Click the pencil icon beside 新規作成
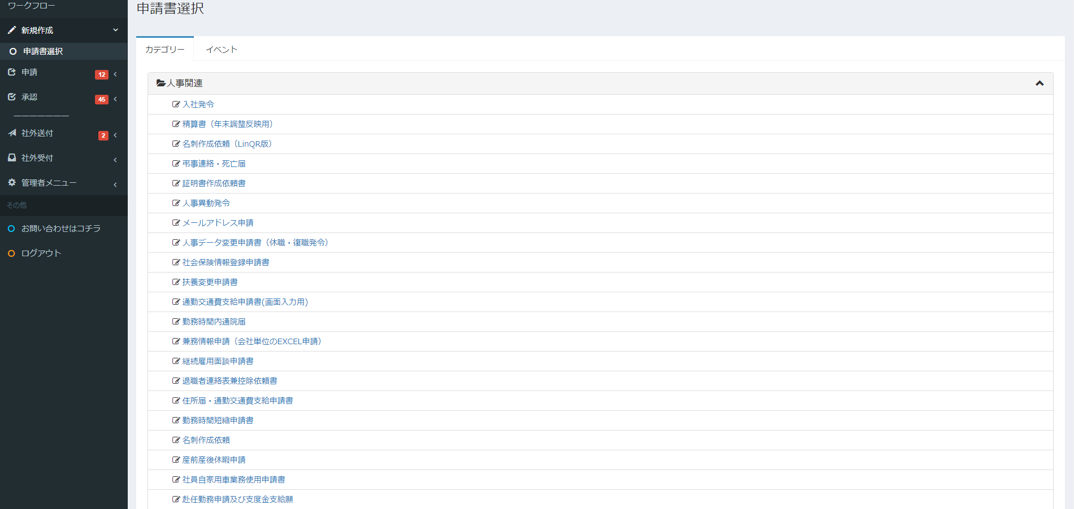Screen dimensions: 1074x509 (x=12, y=30)
